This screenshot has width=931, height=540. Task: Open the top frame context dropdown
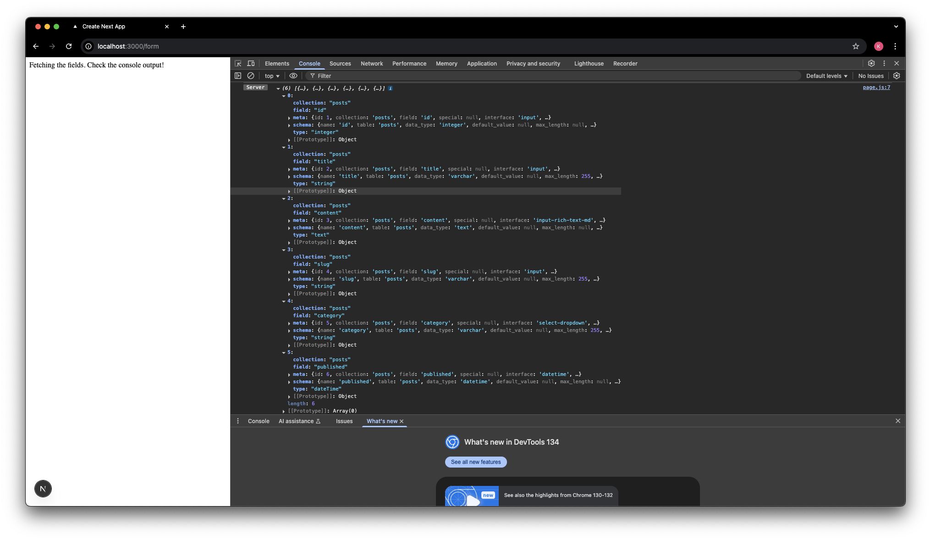pos(271,76)
